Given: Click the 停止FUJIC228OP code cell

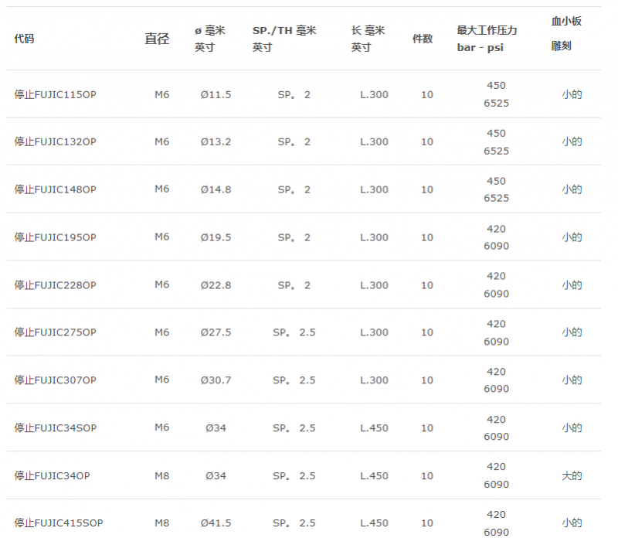Looking at the screenshot, I should (55, 284).
